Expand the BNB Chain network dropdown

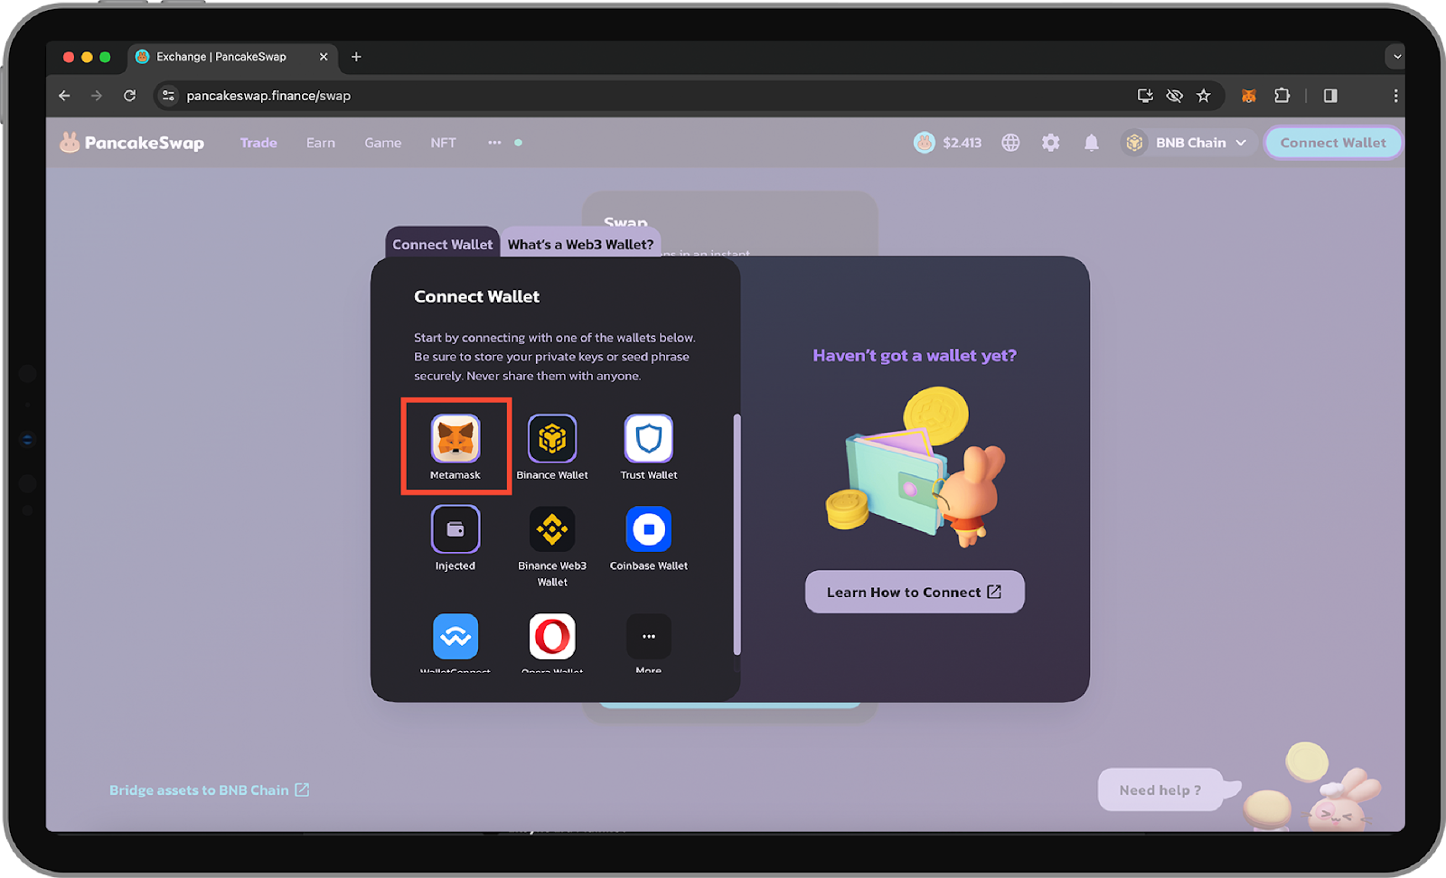point(1189,143)
